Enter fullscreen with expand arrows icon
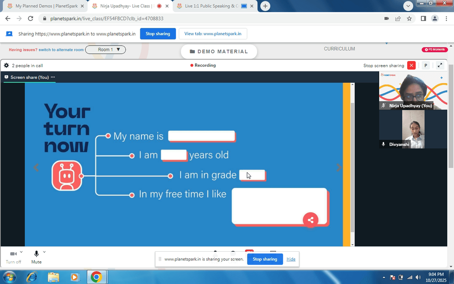454x284 pixels. point(439,65)
